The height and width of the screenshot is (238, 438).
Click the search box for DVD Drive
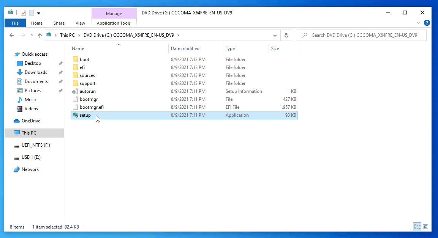pyautogui.click(x=362, y=35)
